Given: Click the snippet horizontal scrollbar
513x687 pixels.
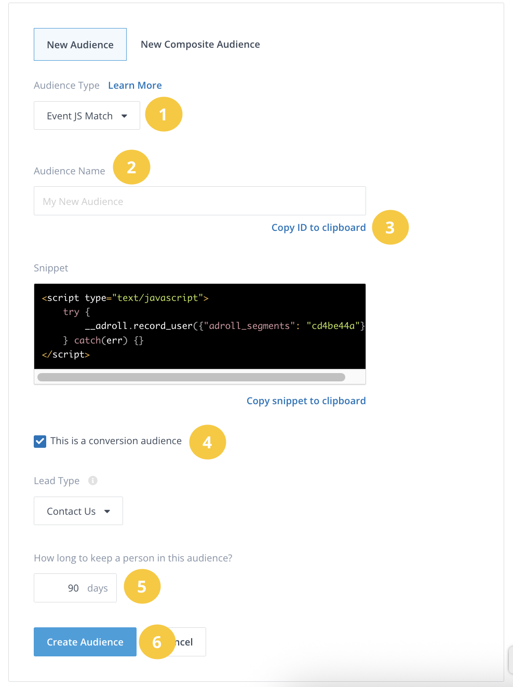Looking at the screenshot, I should click(x=191, y=377).
